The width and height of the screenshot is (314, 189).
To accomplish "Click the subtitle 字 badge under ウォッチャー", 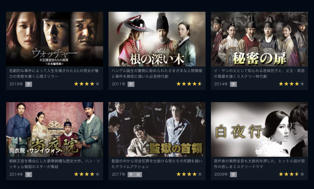I will click(x=29, y=84).
